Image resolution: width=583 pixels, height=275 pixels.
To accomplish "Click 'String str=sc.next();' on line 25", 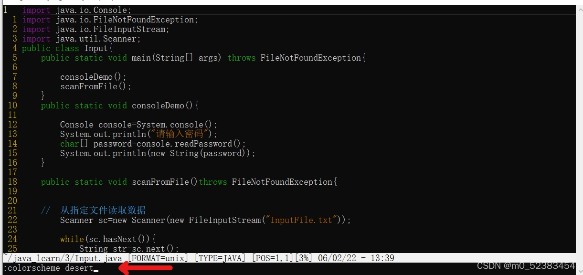I will click(x=129, y=249).
